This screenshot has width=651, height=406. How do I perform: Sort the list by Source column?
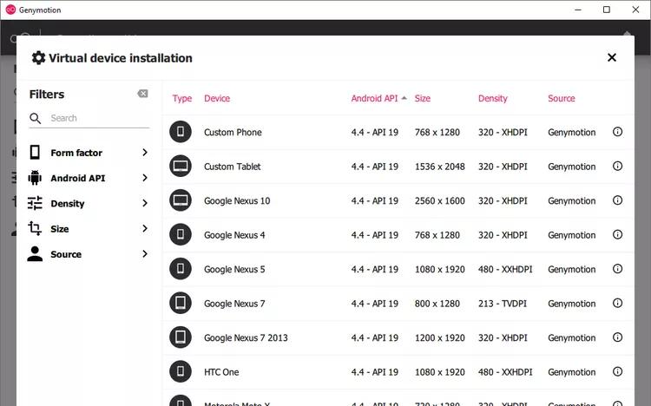point(562,98)
